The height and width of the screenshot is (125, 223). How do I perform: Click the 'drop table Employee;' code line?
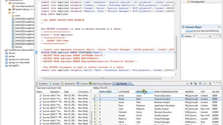coord(55,14)
